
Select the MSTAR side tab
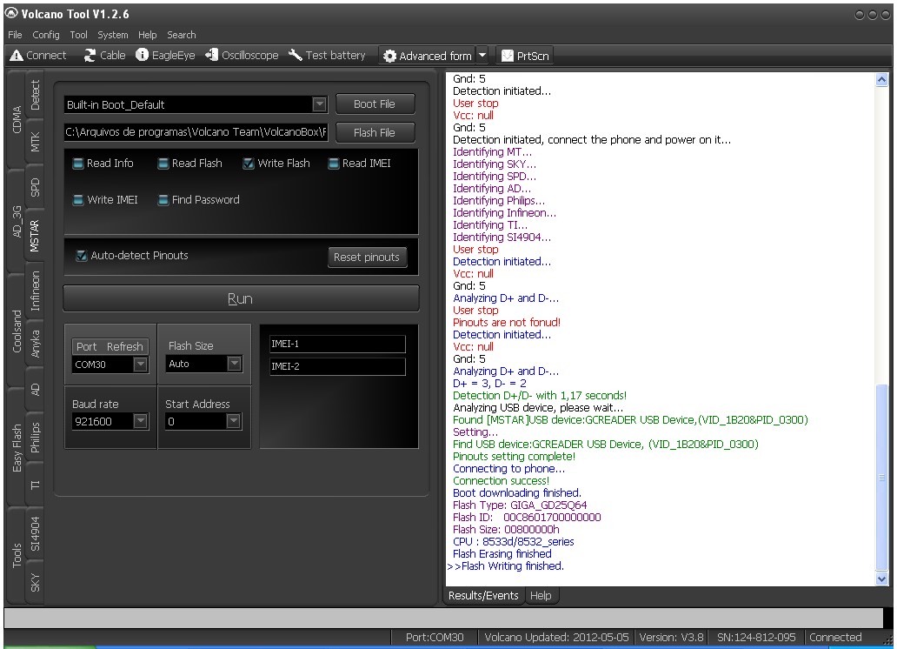click(x=35, y=236)
